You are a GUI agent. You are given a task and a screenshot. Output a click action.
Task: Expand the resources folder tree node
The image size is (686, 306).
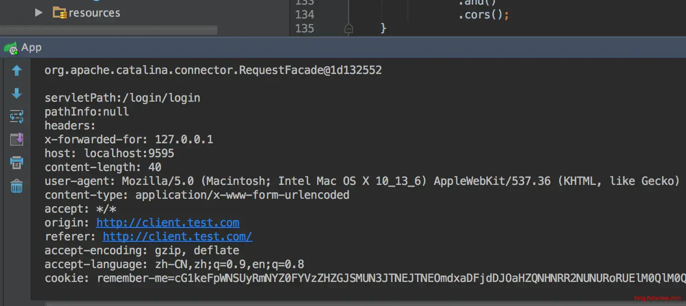pyautogui.click(x=39, y=13)
